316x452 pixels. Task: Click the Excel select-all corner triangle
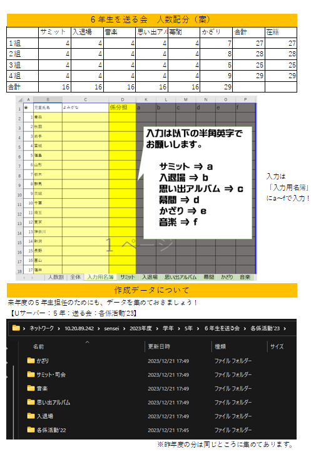click(20, 100)
